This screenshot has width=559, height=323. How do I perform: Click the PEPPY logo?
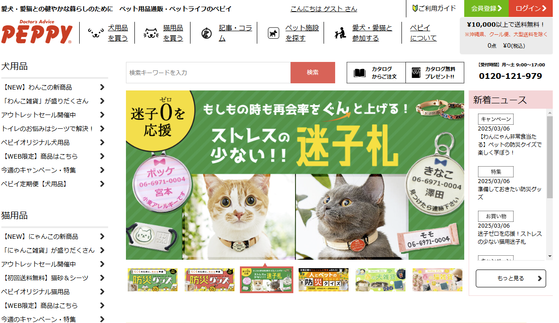pyautogui.click(x=36, y=32)
